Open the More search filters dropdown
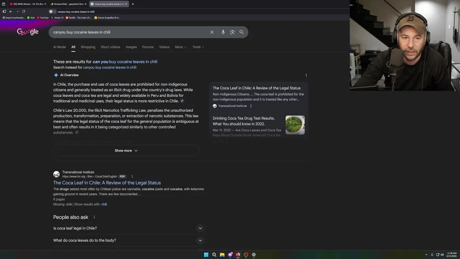The height and width of the screenshot is (259, 460). pyautogui.click(x=180, y=47)
